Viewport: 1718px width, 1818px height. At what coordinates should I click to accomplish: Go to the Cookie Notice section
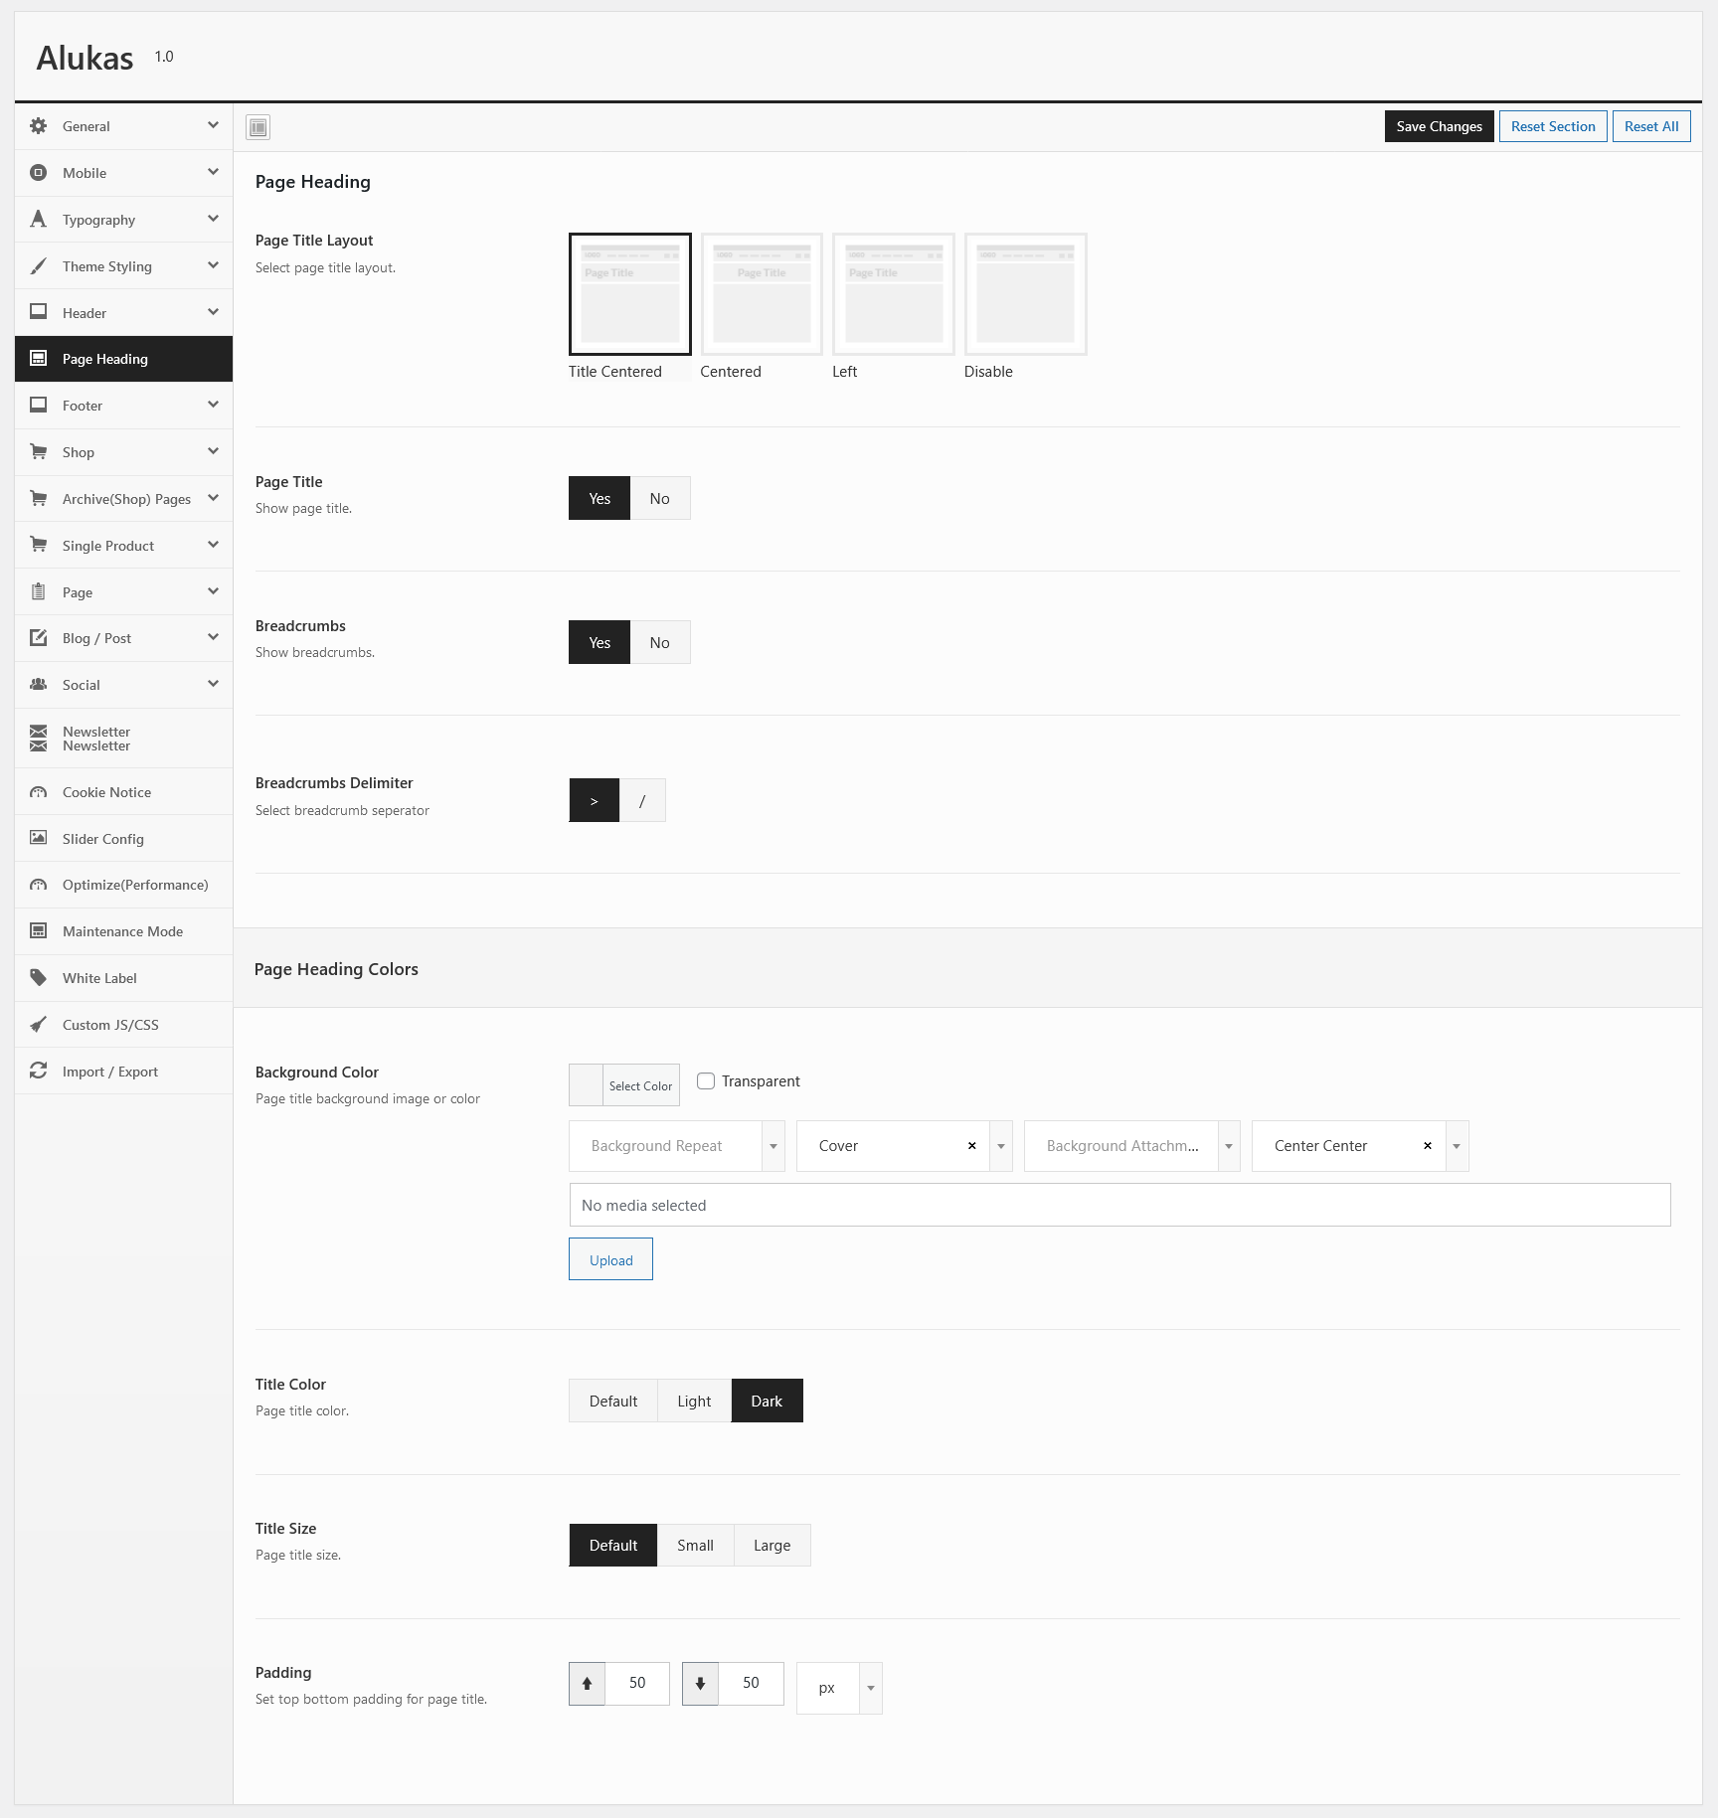[106, 792]
